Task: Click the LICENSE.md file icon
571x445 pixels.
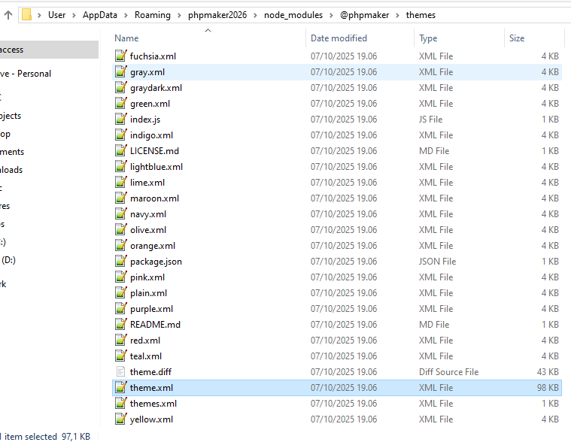Action: [120, 151]
